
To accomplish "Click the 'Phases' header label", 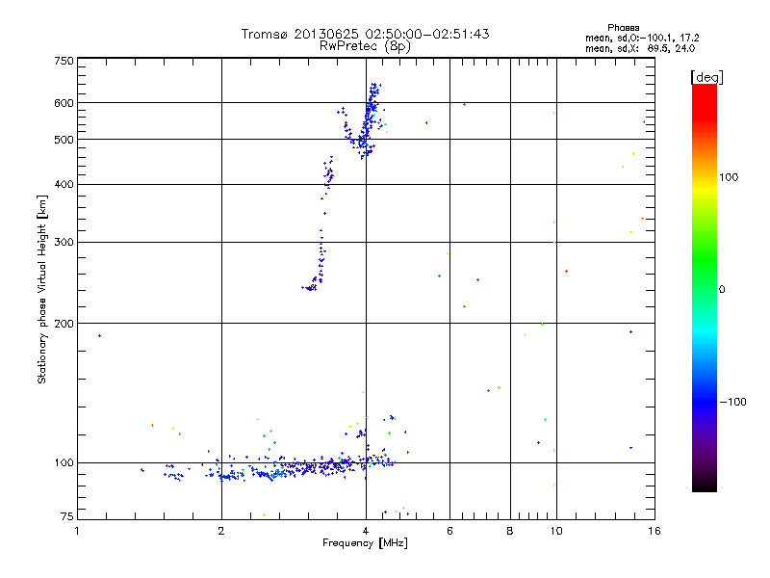I will coord(623,28).
